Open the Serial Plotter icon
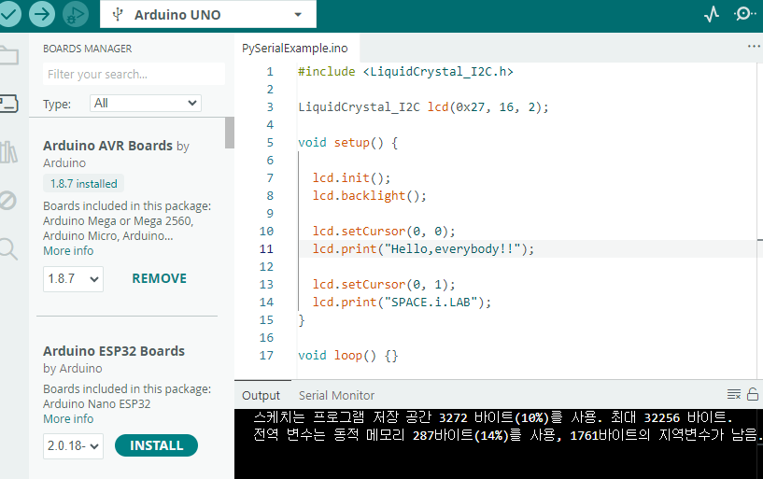The width and height of the screenshot is (763, 479). (712, 14)
